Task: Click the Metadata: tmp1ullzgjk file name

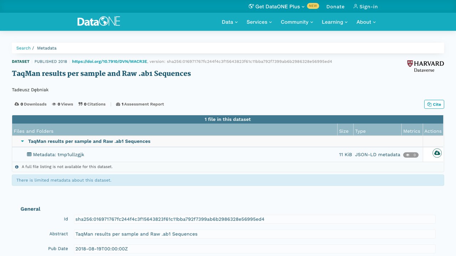Action: click(59, 155)
